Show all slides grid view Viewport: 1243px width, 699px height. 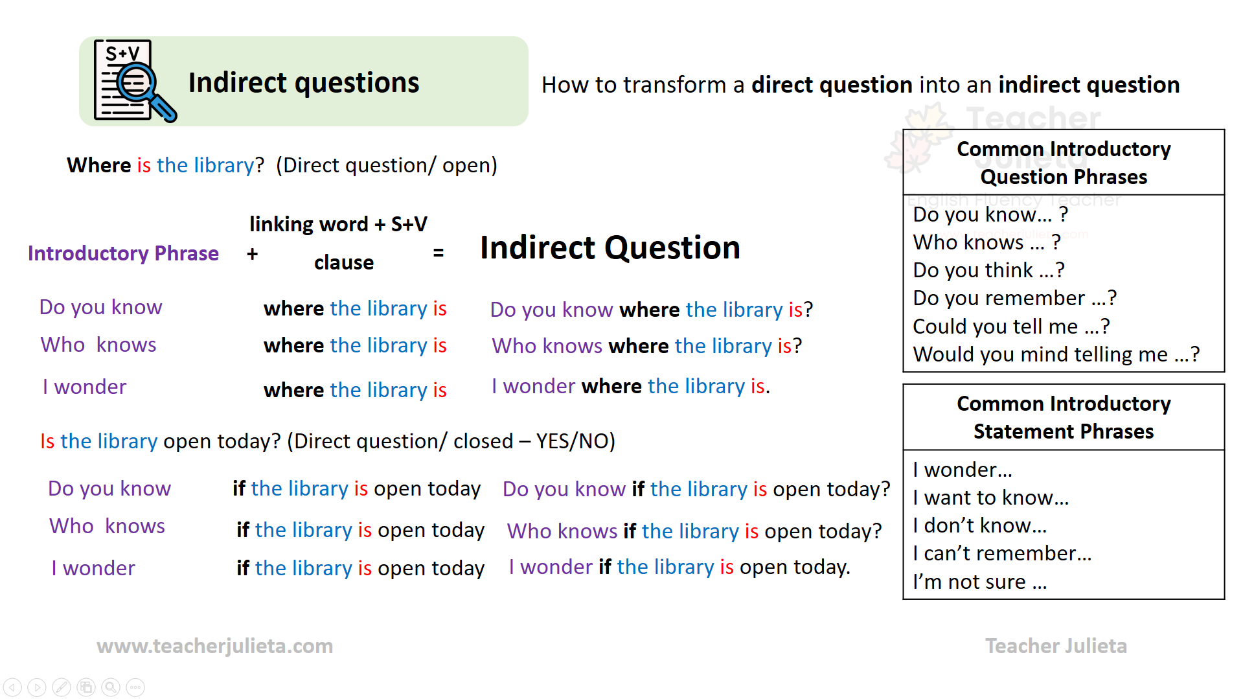(86, 687)
